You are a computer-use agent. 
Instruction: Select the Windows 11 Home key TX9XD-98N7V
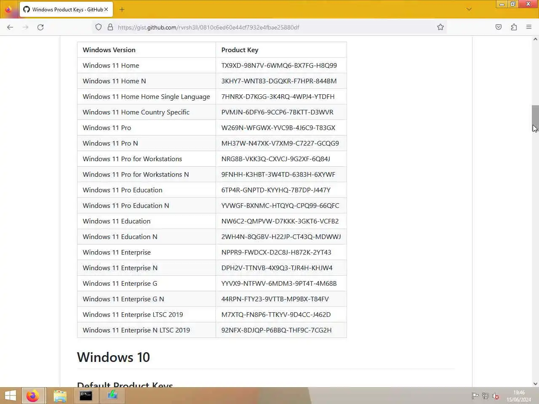(x=279, y=65)
